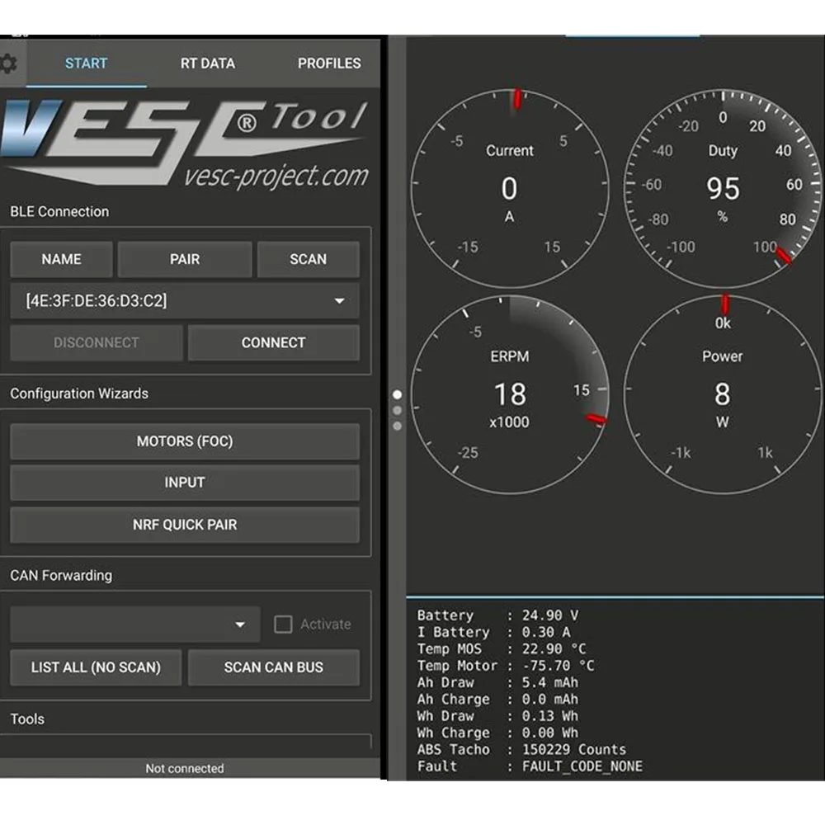This screenshot has width=825, height=825.
Task: Click the DISCONNECT button
Action: pyautogui.click(x=97, y=343)
